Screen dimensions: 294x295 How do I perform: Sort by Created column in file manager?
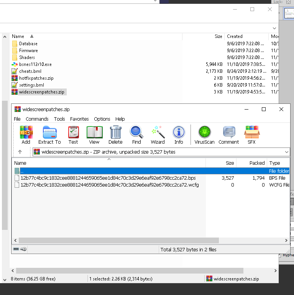(x=246, y=36)
